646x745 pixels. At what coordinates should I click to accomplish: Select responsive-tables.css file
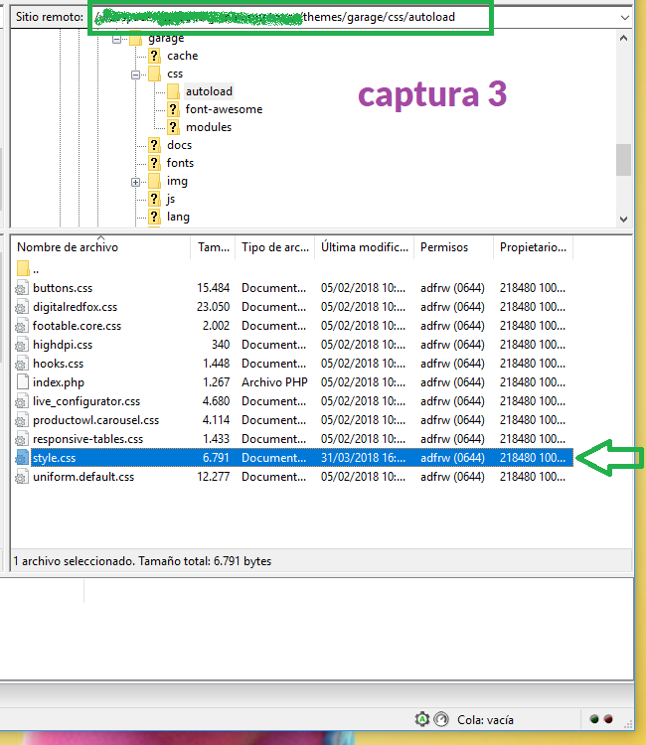tap(87, 439)
